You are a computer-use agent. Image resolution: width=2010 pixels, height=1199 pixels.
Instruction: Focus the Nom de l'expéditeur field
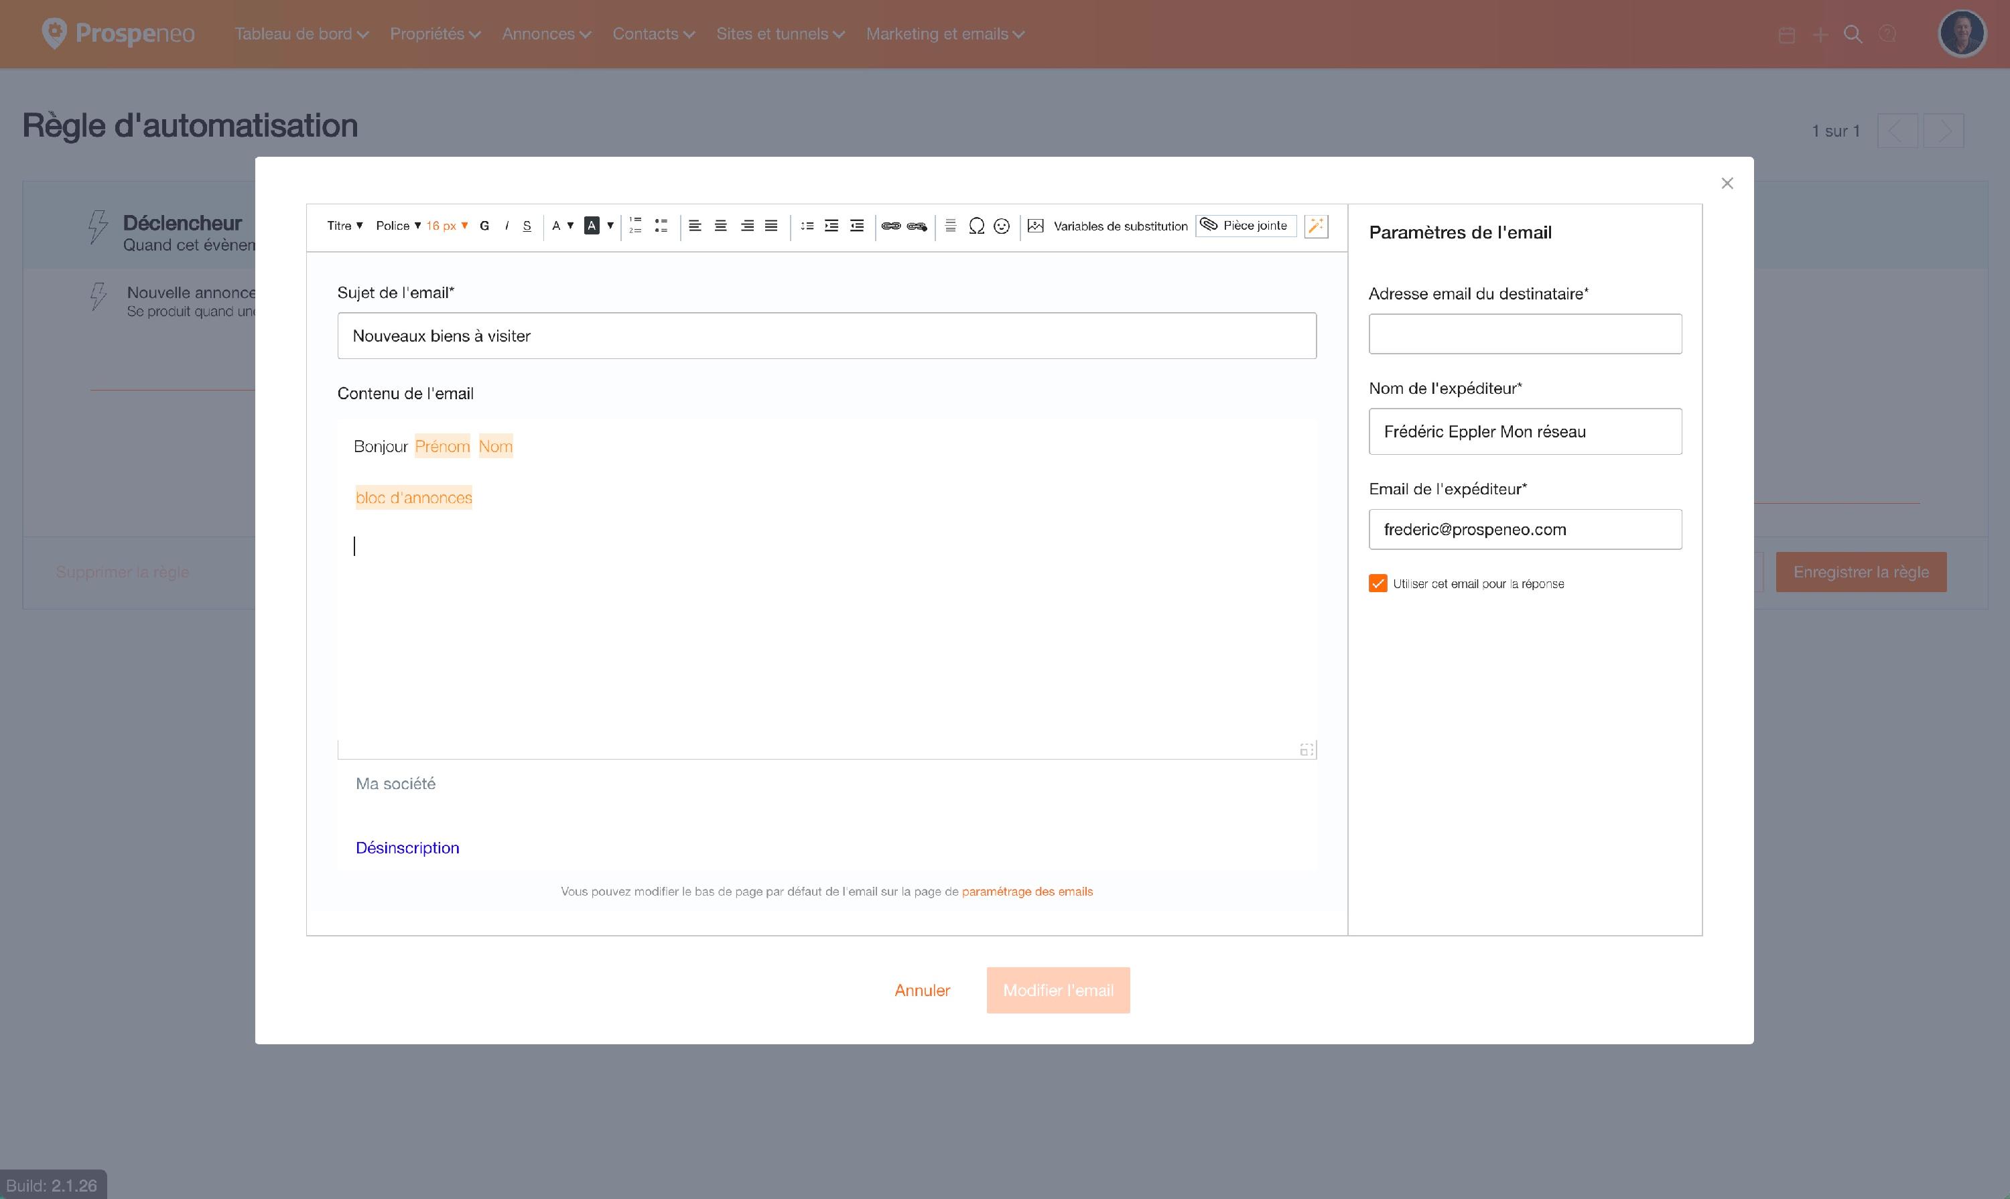click(1525, 431)
